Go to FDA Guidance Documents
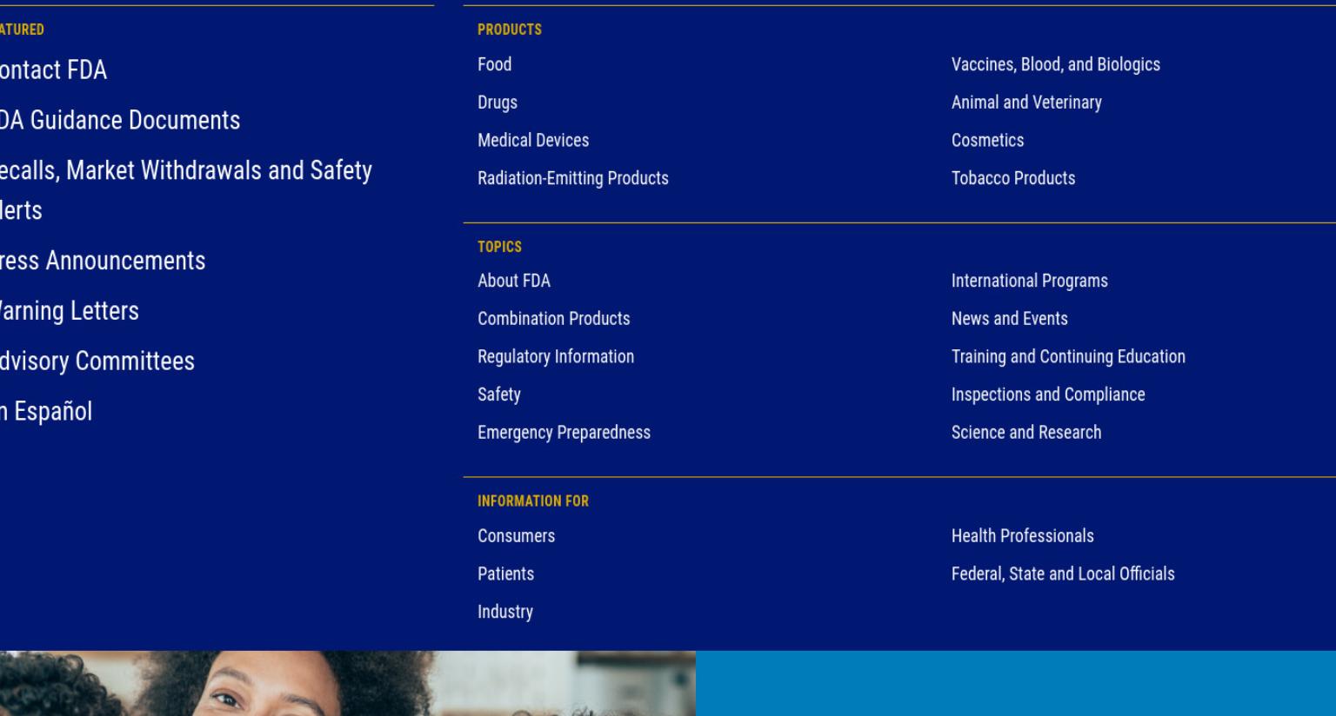1336x716 pixels. point(120,120)
